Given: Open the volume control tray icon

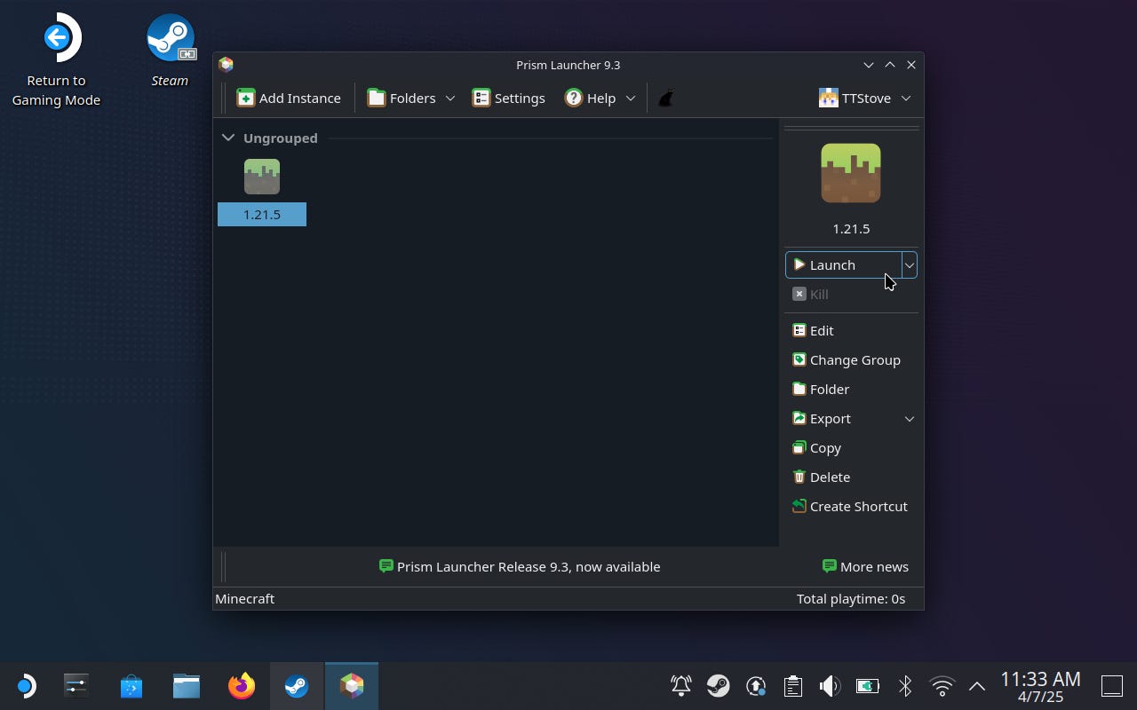Looking at the screenshot, I should pos(831,685).
